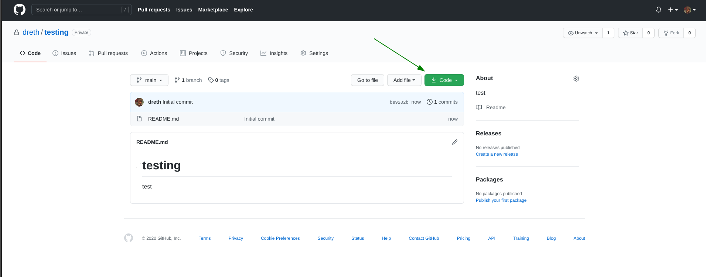Viewport: 706px width, 277px height.
Task: Open the user avatar menu
Action: (x=689, y=10)
